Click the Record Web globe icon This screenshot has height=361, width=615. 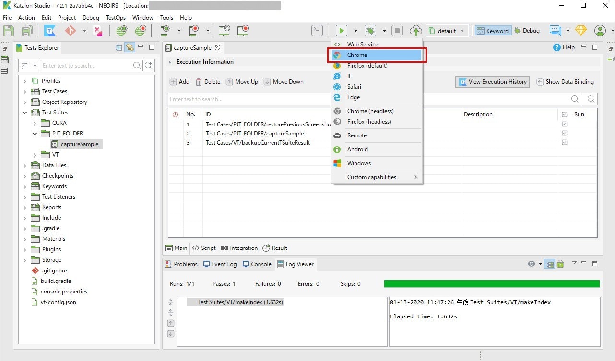click(140, 31)
